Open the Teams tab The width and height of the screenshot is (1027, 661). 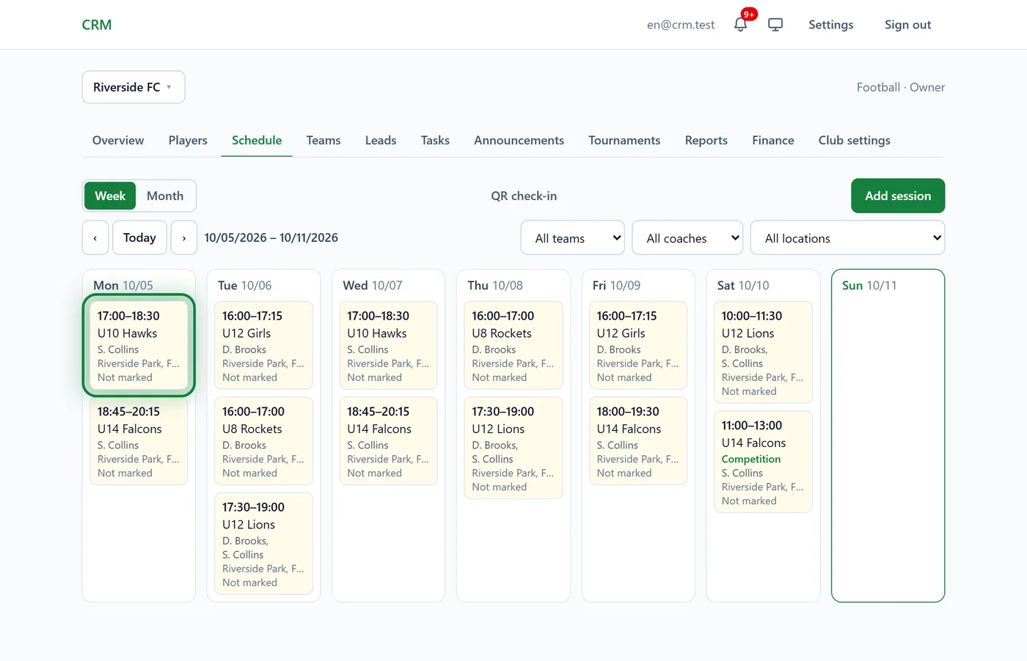324,140
